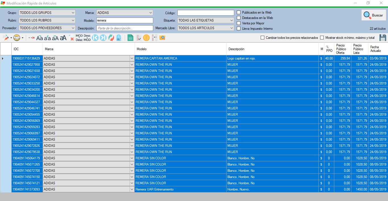The height and width of the screenshot is (201, 388).
Task: Open the Etiqueta dropdown
Action: click(x=206, y=20)
